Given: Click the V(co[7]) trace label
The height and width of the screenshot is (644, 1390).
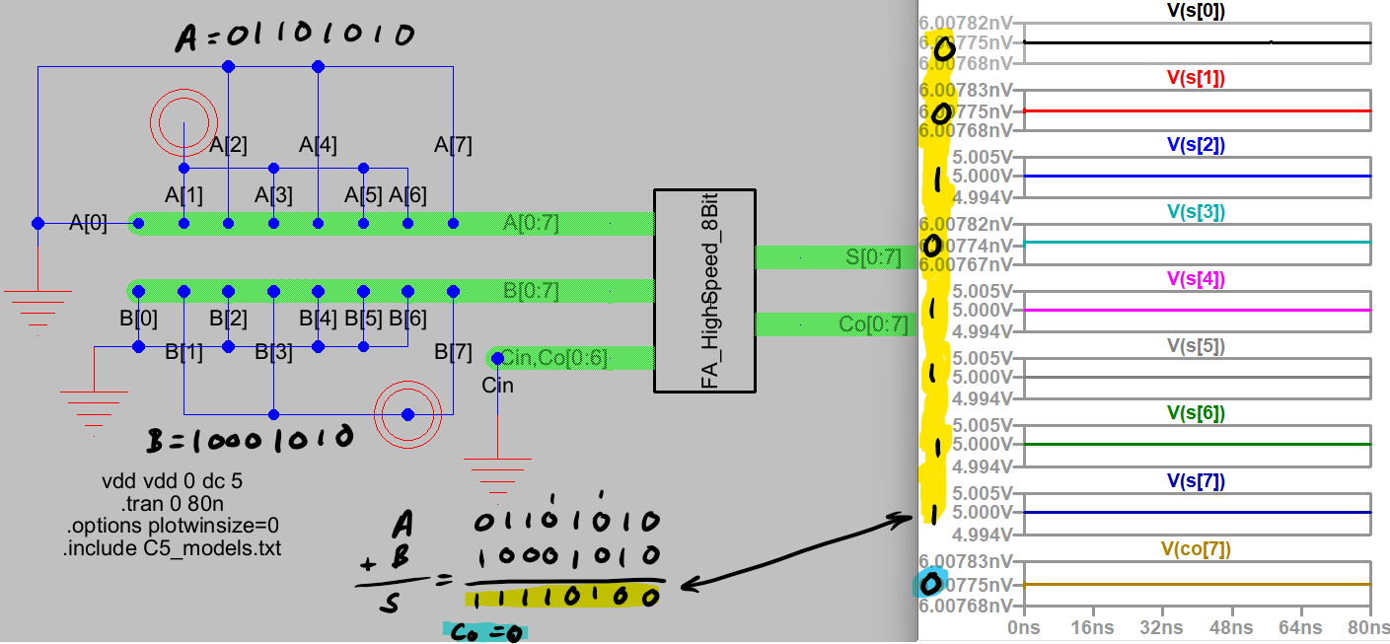Looking at the screenshot, I should [1197, 549].
